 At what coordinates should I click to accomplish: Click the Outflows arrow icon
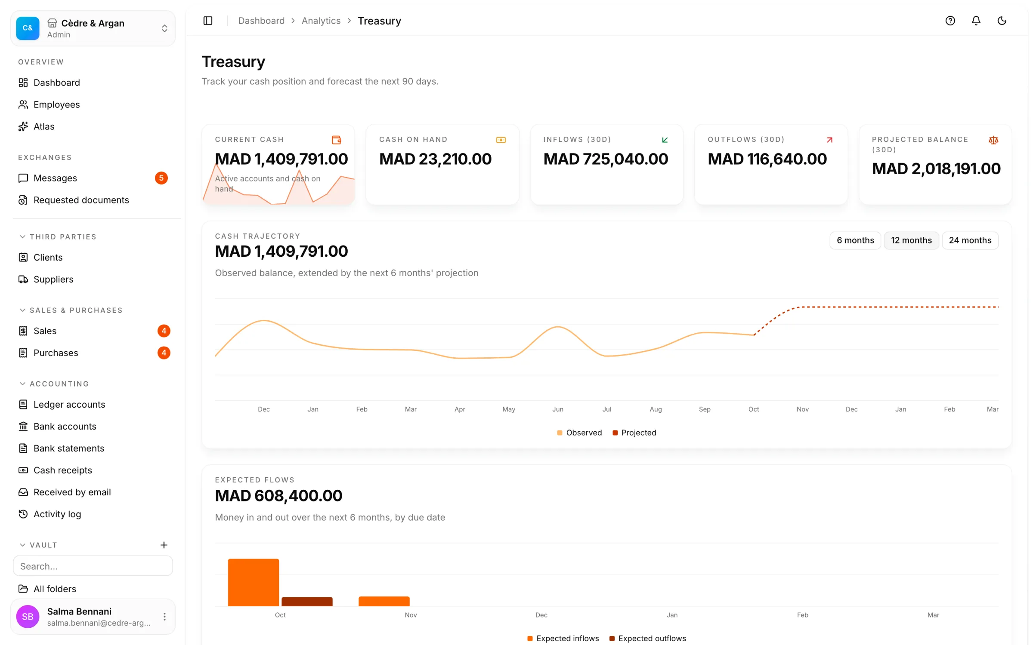click(829, 140)
